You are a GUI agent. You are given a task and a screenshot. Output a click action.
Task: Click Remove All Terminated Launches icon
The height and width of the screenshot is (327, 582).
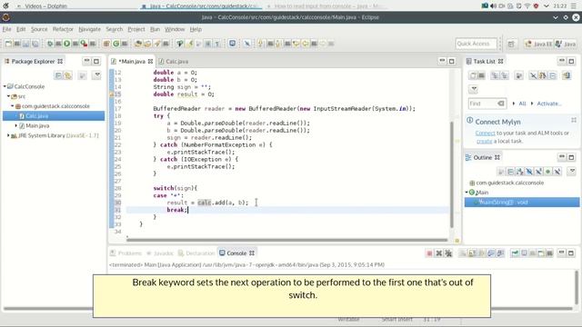click(448, 253)
